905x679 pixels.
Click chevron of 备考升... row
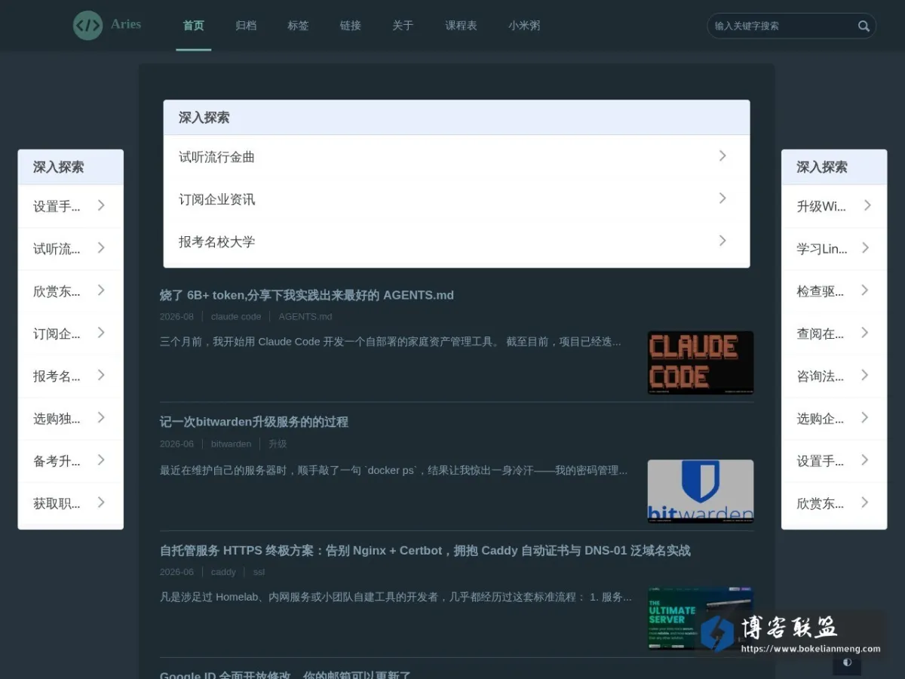click(x=101, y=460)
